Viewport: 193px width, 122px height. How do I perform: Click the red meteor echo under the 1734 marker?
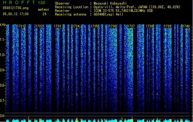pyautogui.click(x=77, y=95)
